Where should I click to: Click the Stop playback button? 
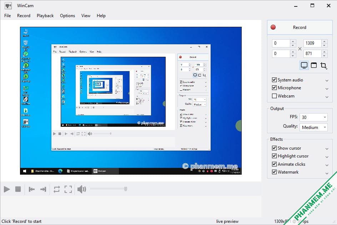(x=18, y=189)
